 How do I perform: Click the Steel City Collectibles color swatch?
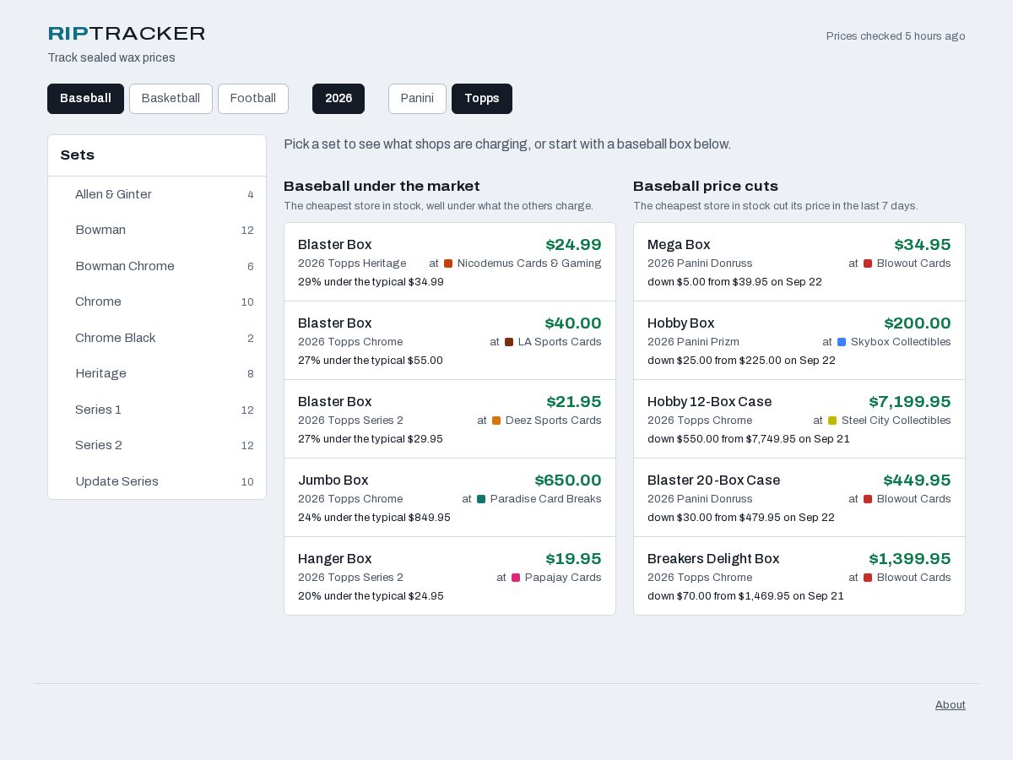click(832, 421)
